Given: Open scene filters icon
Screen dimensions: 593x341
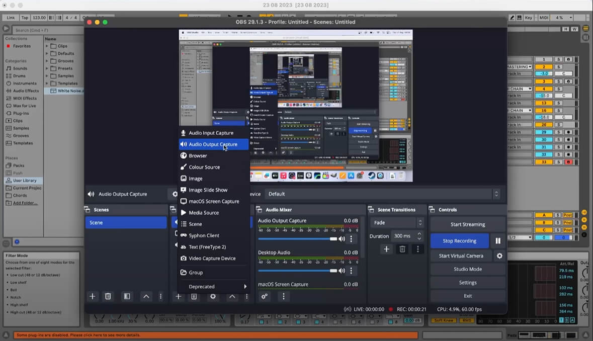Looking at the screenshot, I should tap(127, 296).
